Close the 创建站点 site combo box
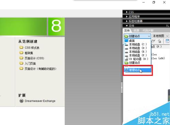This screenshot has height=125, width=170. click(x=137, y=36)
